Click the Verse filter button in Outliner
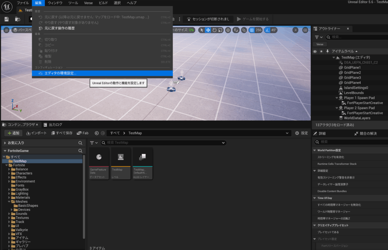388x250 pixels. (x=320, y=45)
